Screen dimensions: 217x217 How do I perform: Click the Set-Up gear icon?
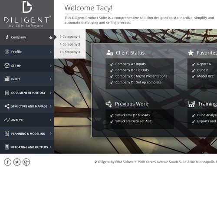[7, 66]
